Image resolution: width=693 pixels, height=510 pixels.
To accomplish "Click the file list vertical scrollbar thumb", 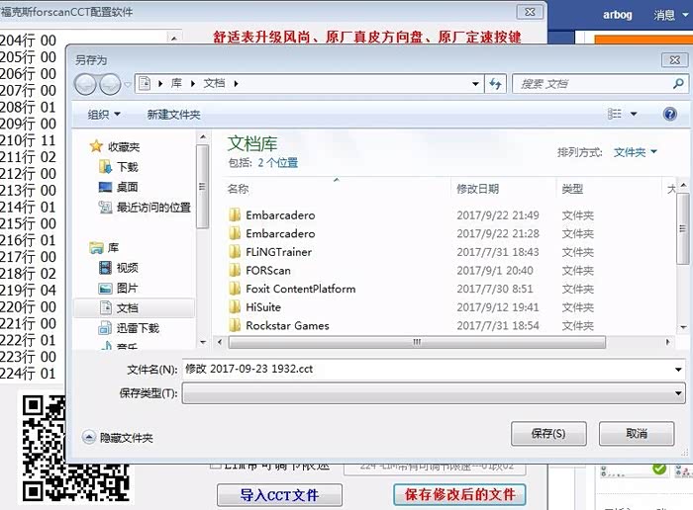I will coord(683,228).
